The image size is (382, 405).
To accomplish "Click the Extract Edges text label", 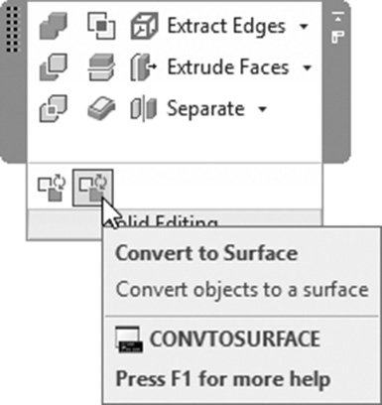I will click(x=226, y=26).
